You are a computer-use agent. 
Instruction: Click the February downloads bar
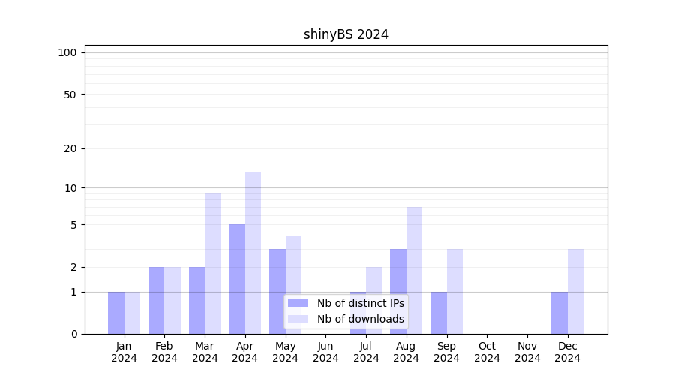coord(172,300)
